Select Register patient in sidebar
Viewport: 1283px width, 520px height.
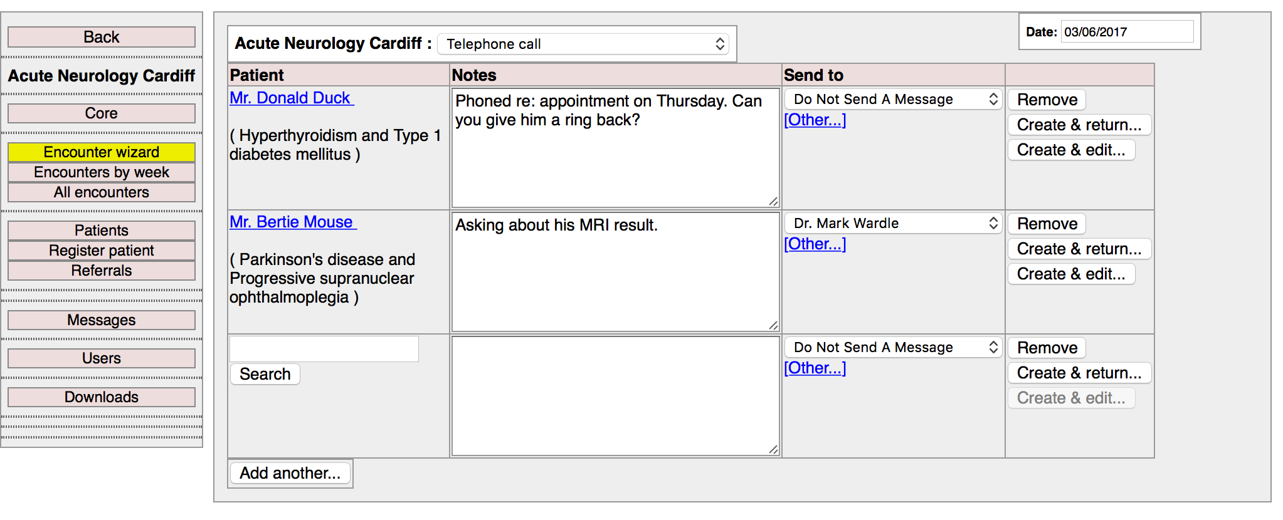[102, 251]
